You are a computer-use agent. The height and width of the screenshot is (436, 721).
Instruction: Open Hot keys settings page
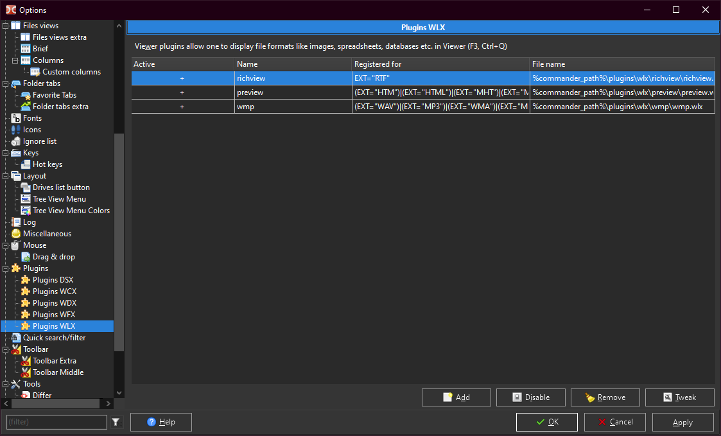(47, 164)
